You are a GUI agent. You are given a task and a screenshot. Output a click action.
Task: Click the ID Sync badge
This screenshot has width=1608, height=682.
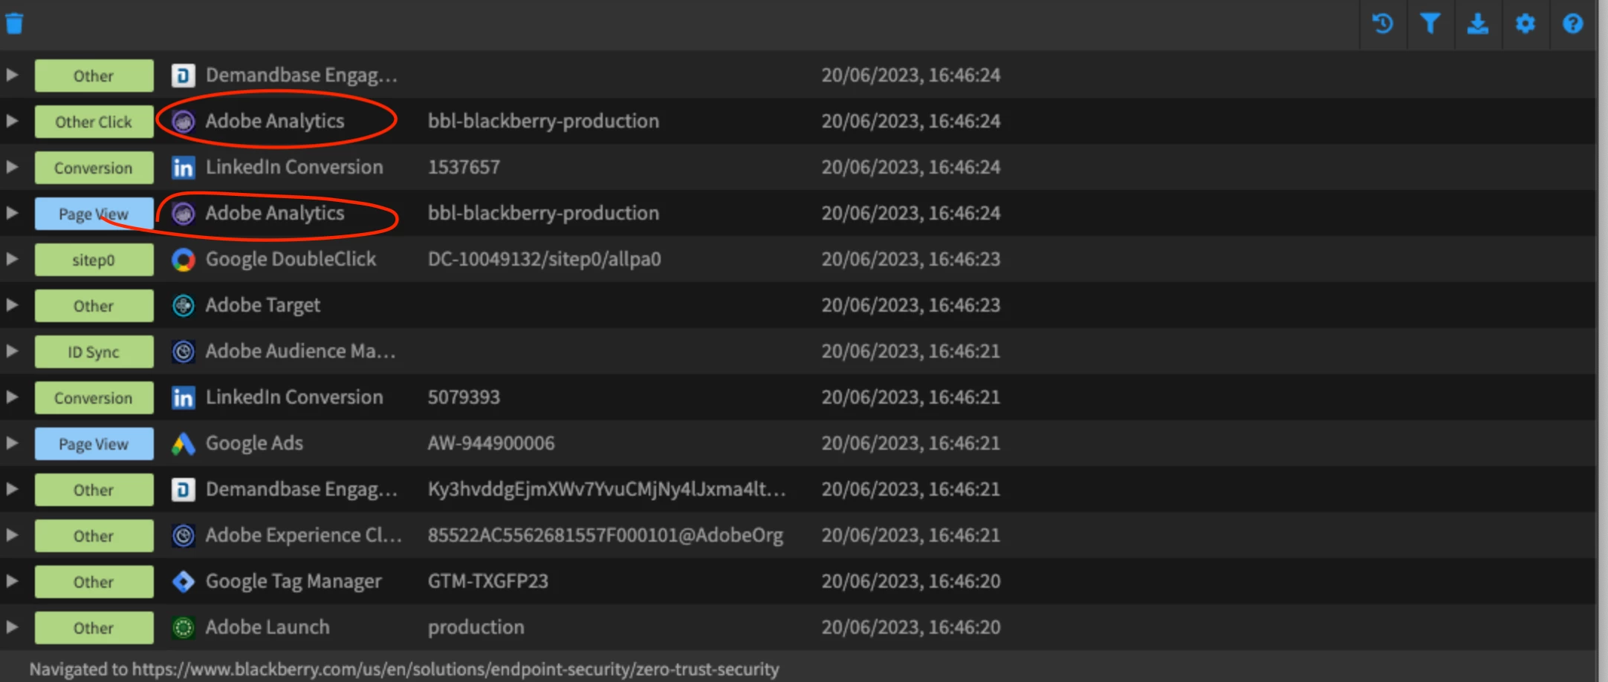tap(94, 352)
